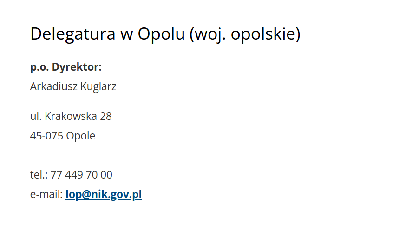The width and height of the screenshot is (399, 232).
Task: Click the first name Arkadiusz
Action: point(54,86)
